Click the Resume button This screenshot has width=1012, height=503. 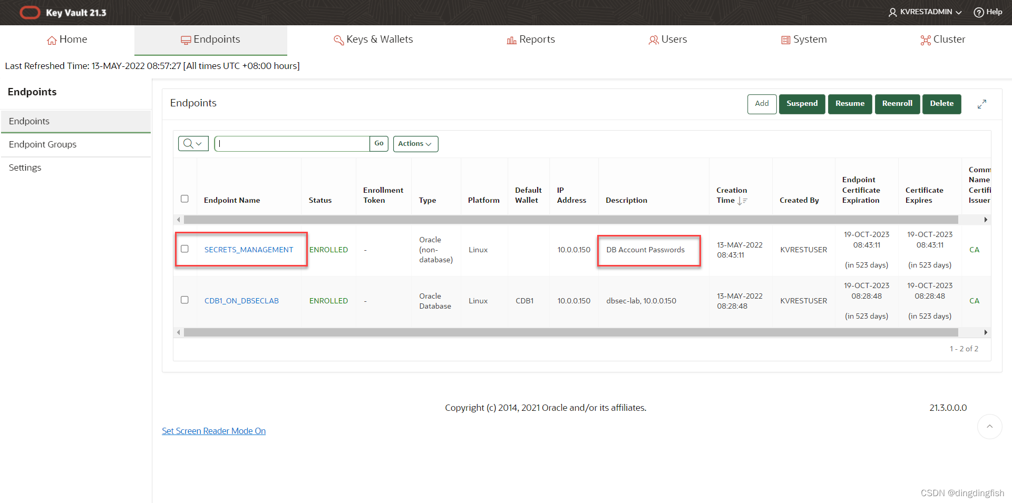850,104
